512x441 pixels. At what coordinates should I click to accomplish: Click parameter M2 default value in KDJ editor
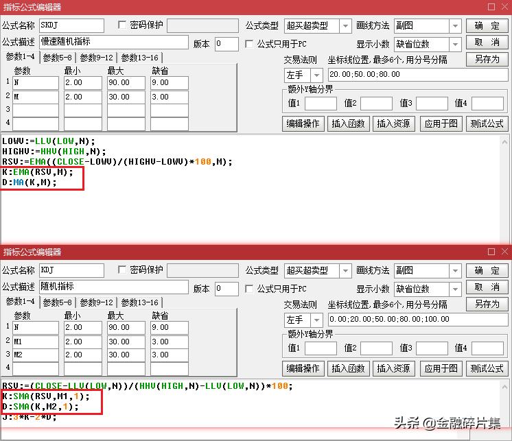pos(169,355)
